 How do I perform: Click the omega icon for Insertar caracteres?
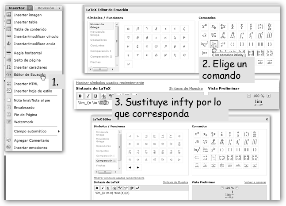coord(9,67)
